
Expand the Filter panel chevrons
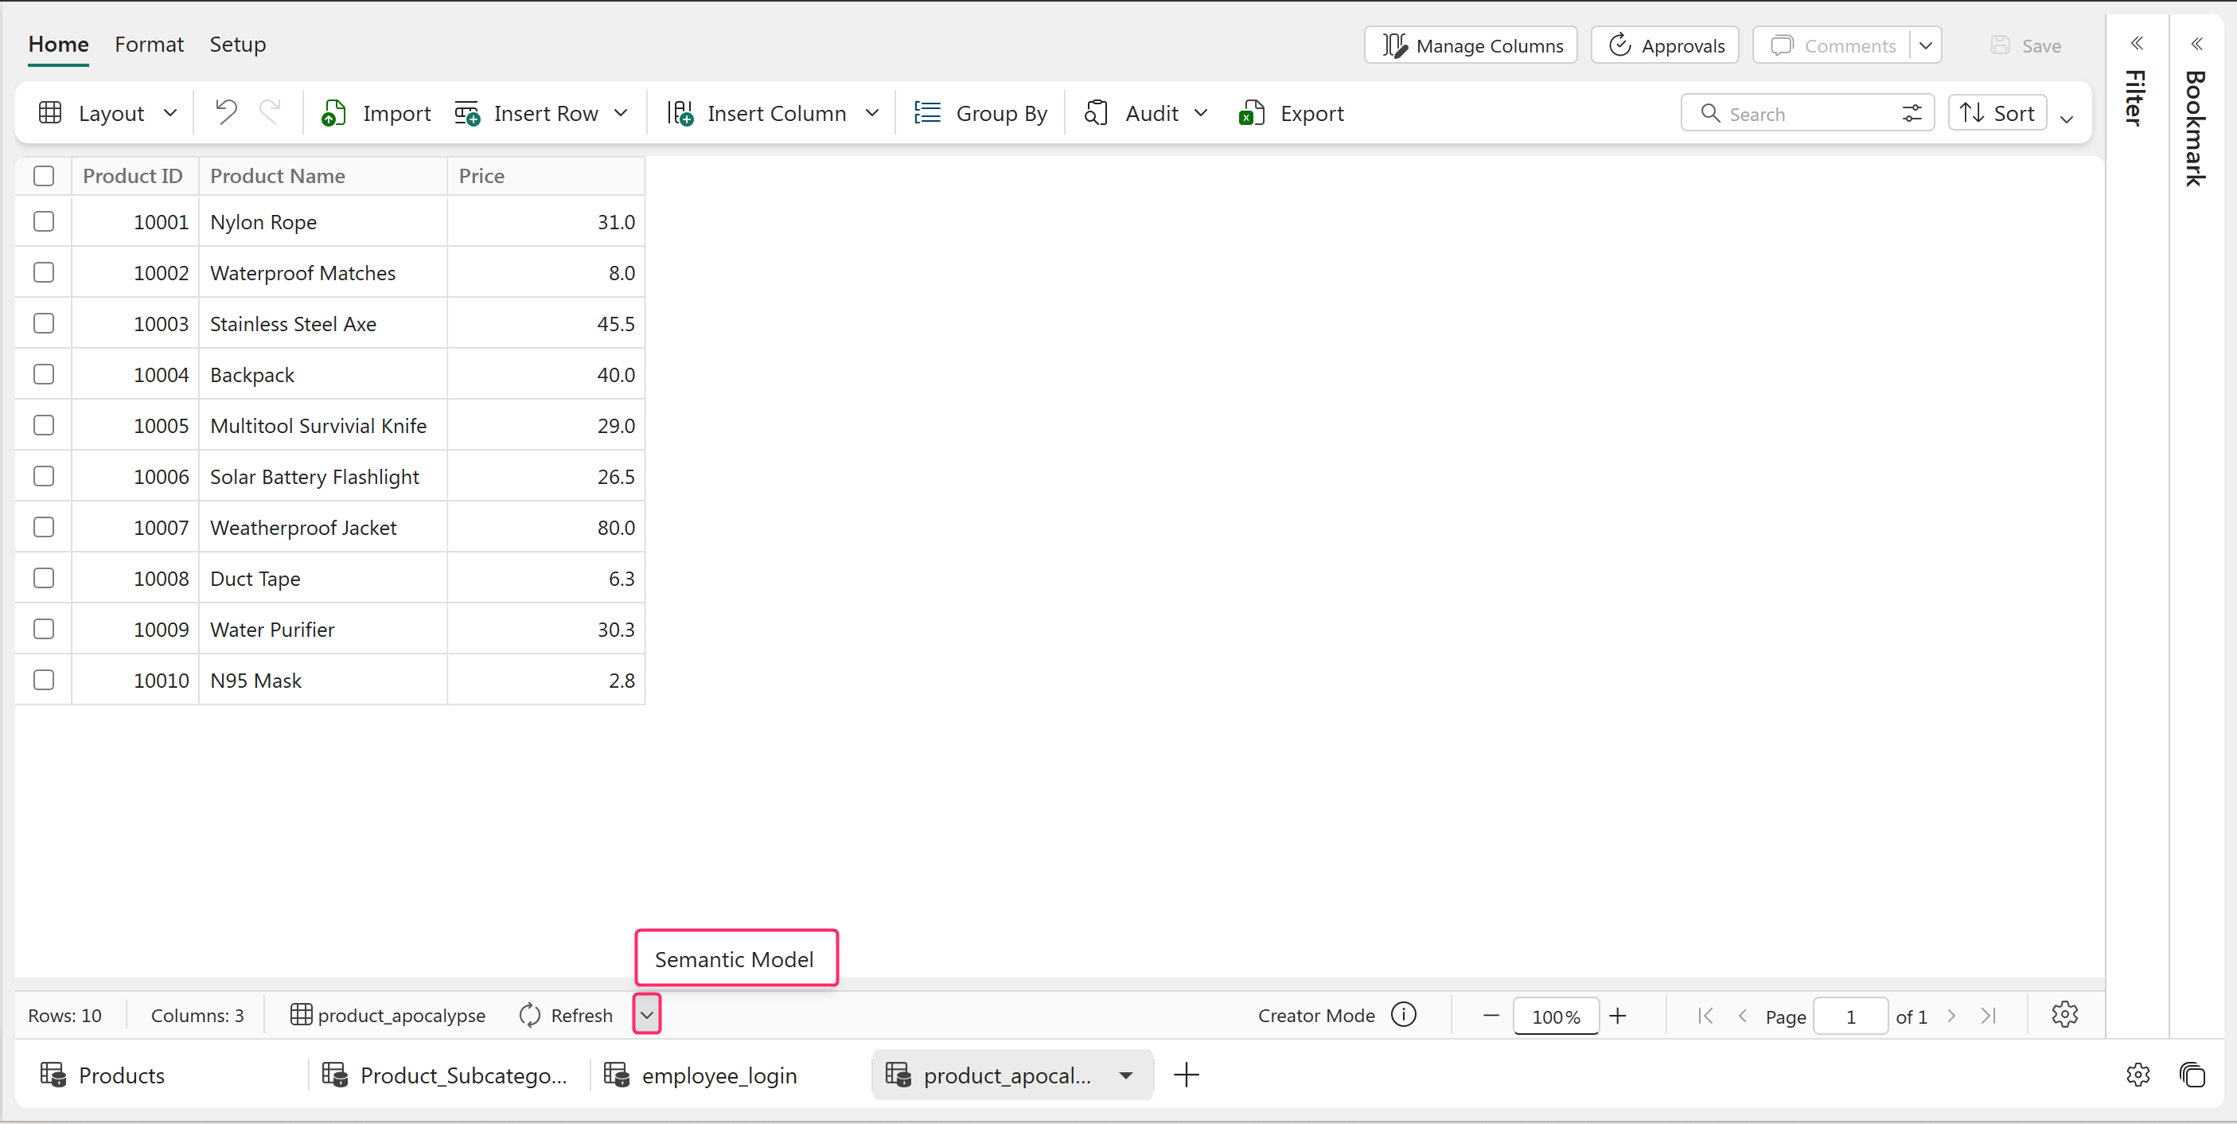tap(2138, 44)
